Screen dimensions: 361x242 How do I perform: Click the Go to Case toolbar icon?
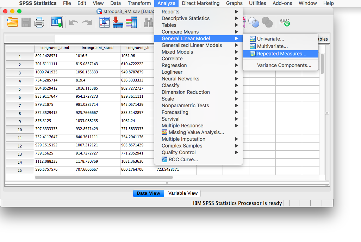coord(105,22)
